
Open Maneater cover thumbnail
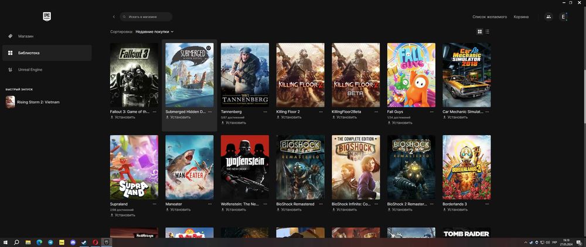pos(189,167)
